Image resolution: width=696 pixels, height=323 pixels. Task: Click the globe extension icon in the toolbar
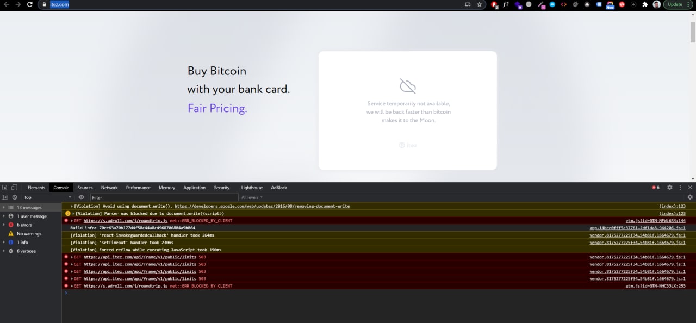tap(529, 4)
